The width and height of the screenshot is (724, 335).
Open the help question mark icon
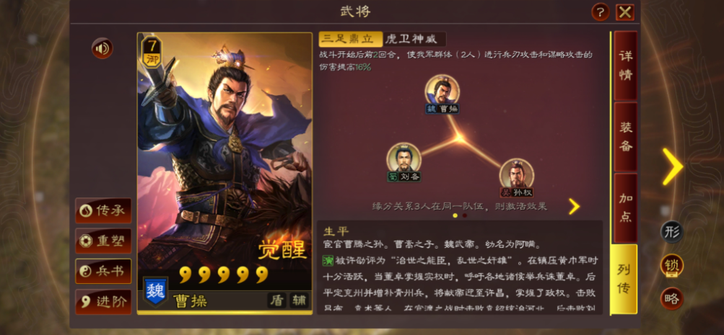[601, 12]
